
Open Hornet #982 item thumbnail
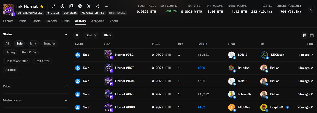[x=109, y=55]
